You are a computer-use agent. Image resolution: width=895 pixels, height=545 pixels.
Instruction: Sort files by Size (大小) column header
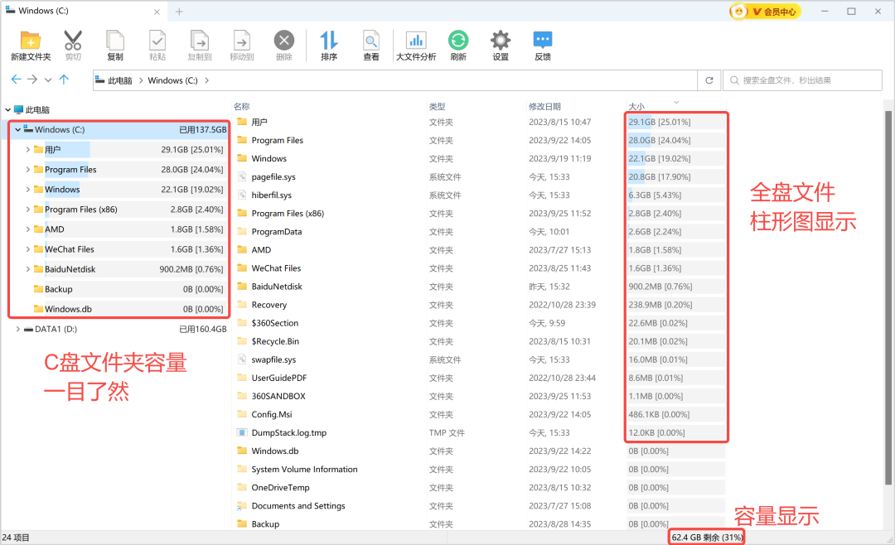[x=636, y=106]
